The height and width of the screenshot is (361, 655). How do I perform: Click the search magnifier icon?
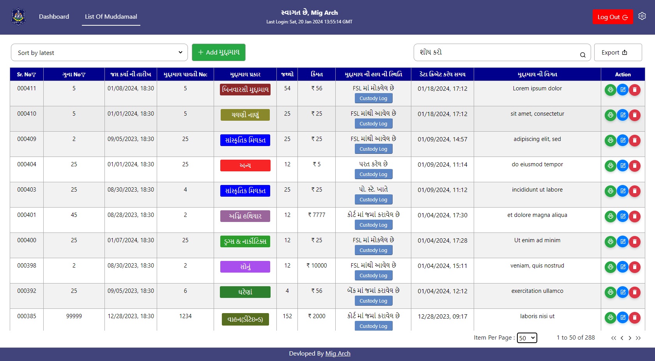click(582, 55)
